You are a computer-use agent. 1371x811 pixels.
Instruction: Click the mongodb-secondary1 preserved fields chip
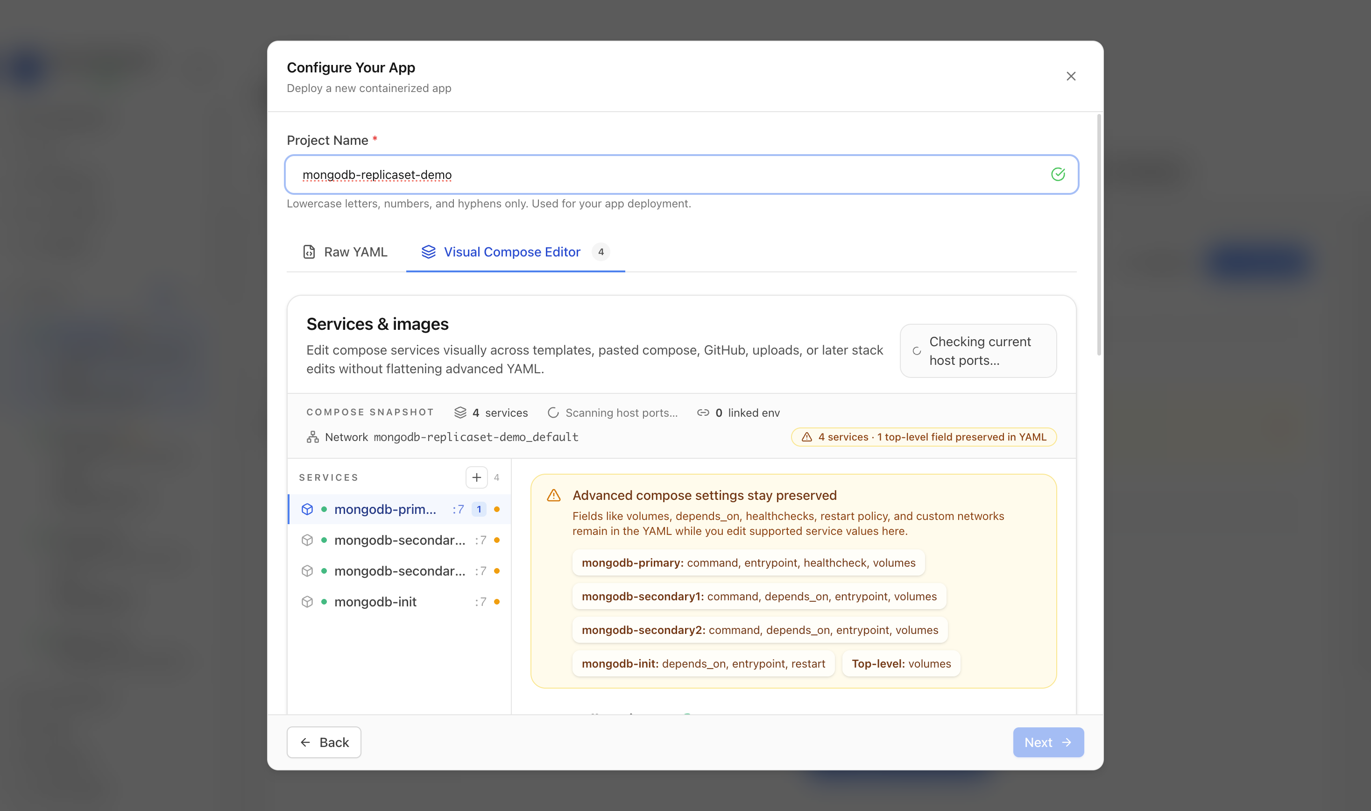click(759, 596)
